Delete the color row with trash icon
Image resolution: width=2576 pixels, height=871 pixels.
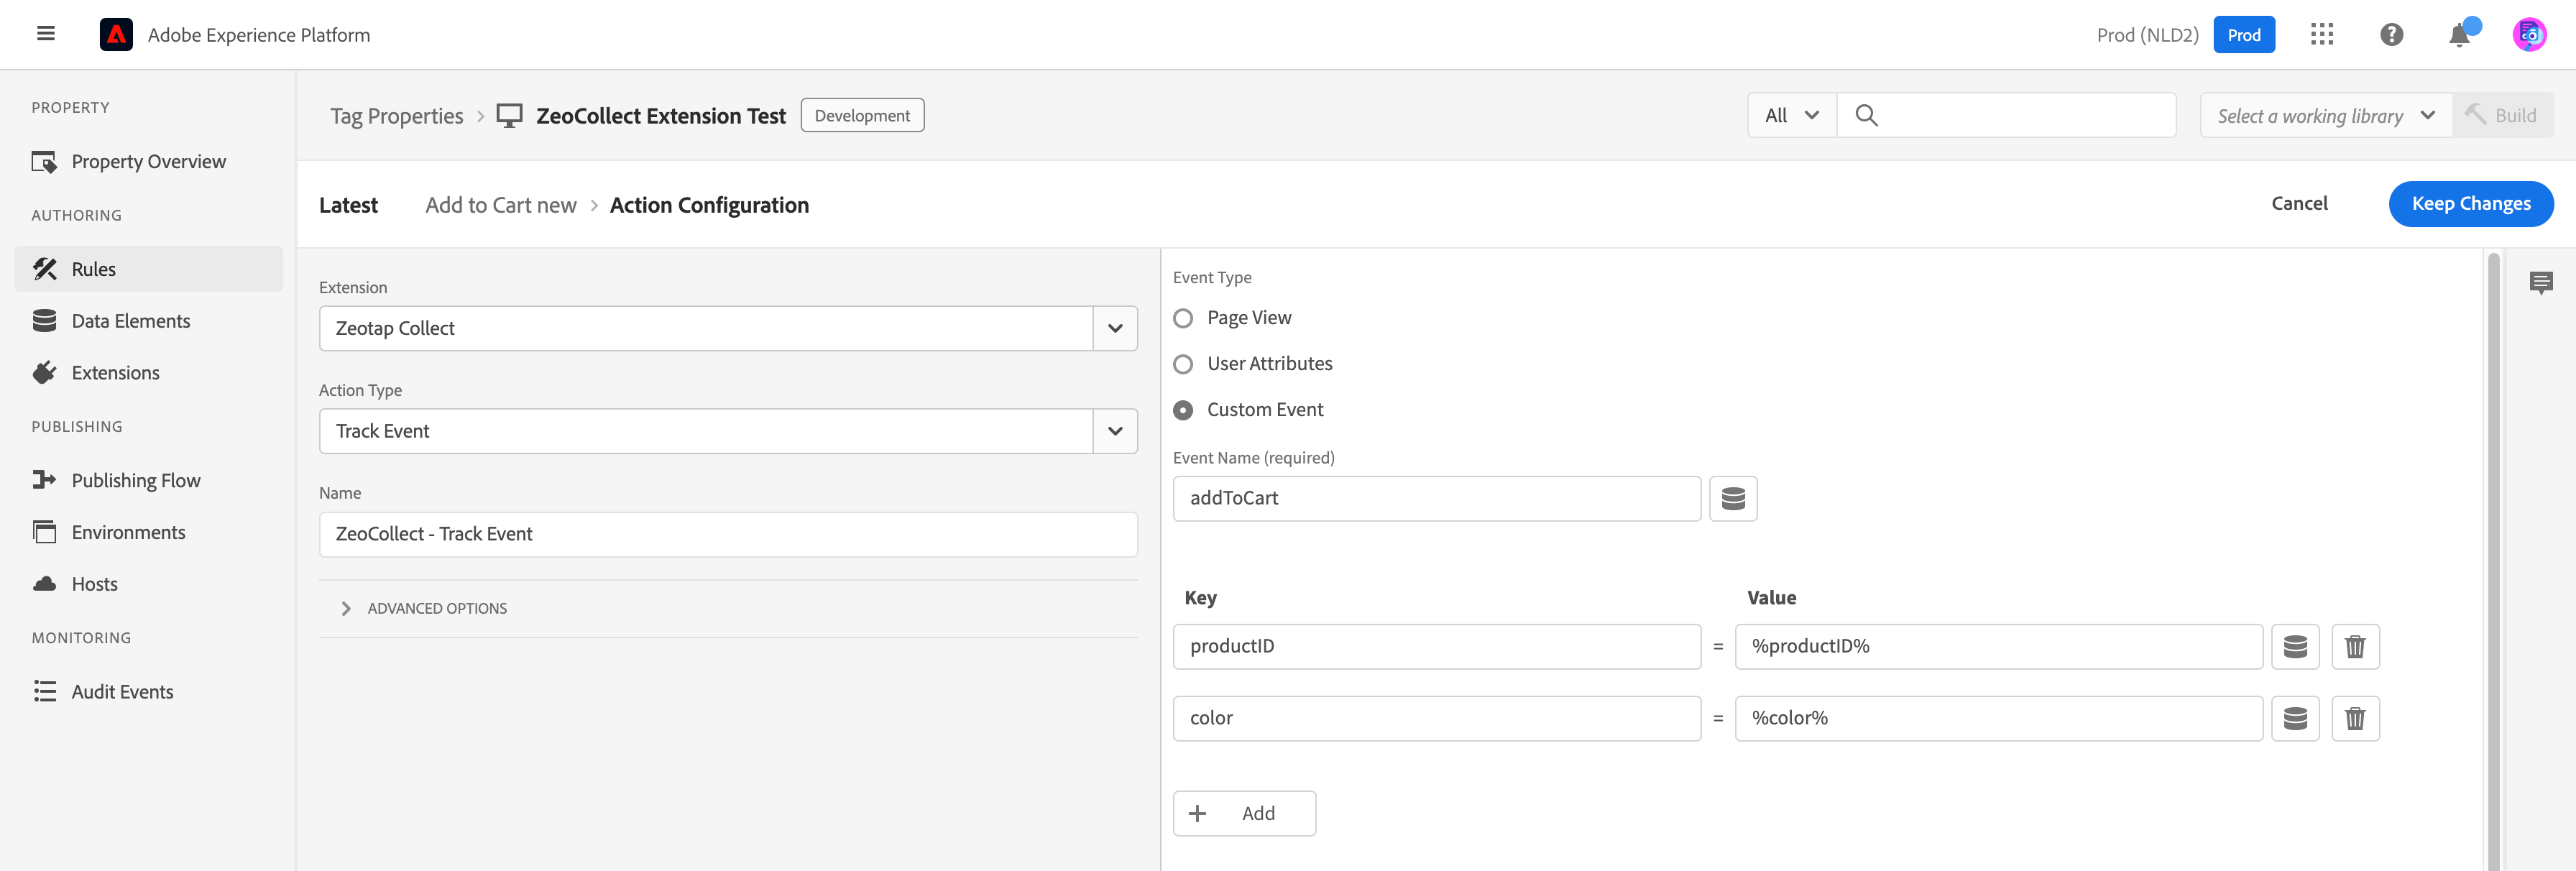coord(2355,719)
